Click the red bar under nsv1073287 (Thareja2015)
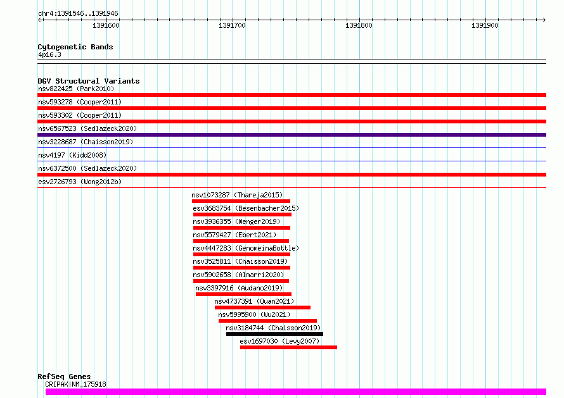This screenshot has width=564, height=398. [241, 201]
